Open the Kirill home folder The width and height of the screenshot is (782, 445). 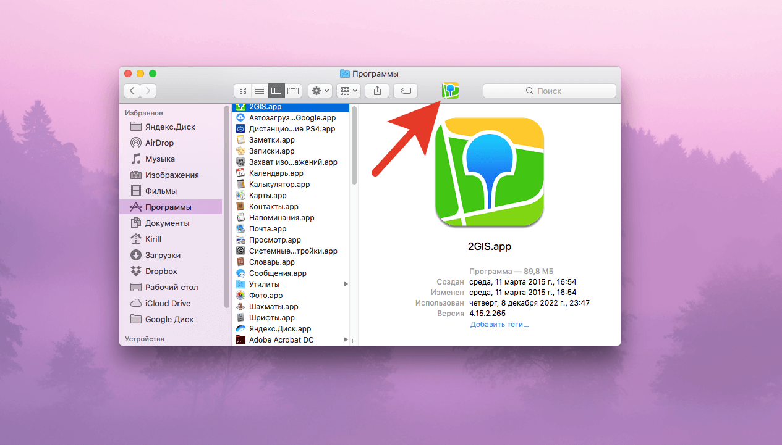tap(171, 239)
